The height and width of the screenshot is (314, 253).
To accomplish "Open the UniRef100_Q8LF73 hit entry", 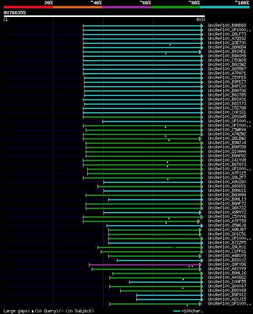I will tap(227, 34).
